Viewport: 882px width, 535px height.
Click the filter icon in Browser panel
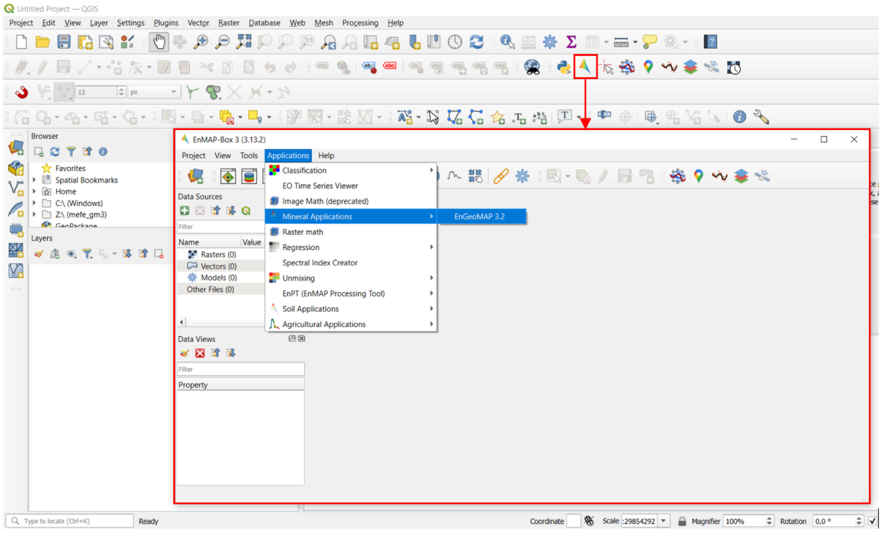pos(71,152)
